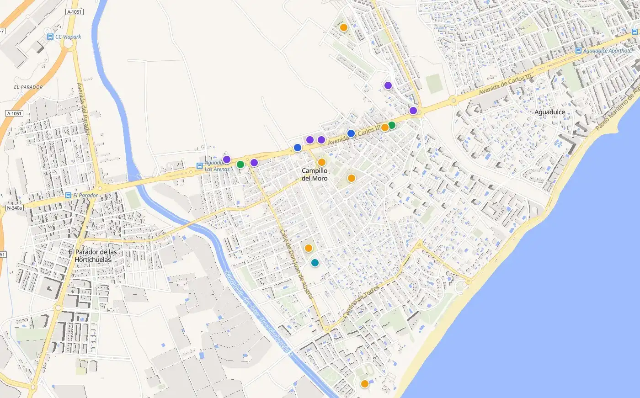
Task: Select the Aguadulce Aparthotel bus stop icon
Action: pyautogui.click(x=578, y=51)
